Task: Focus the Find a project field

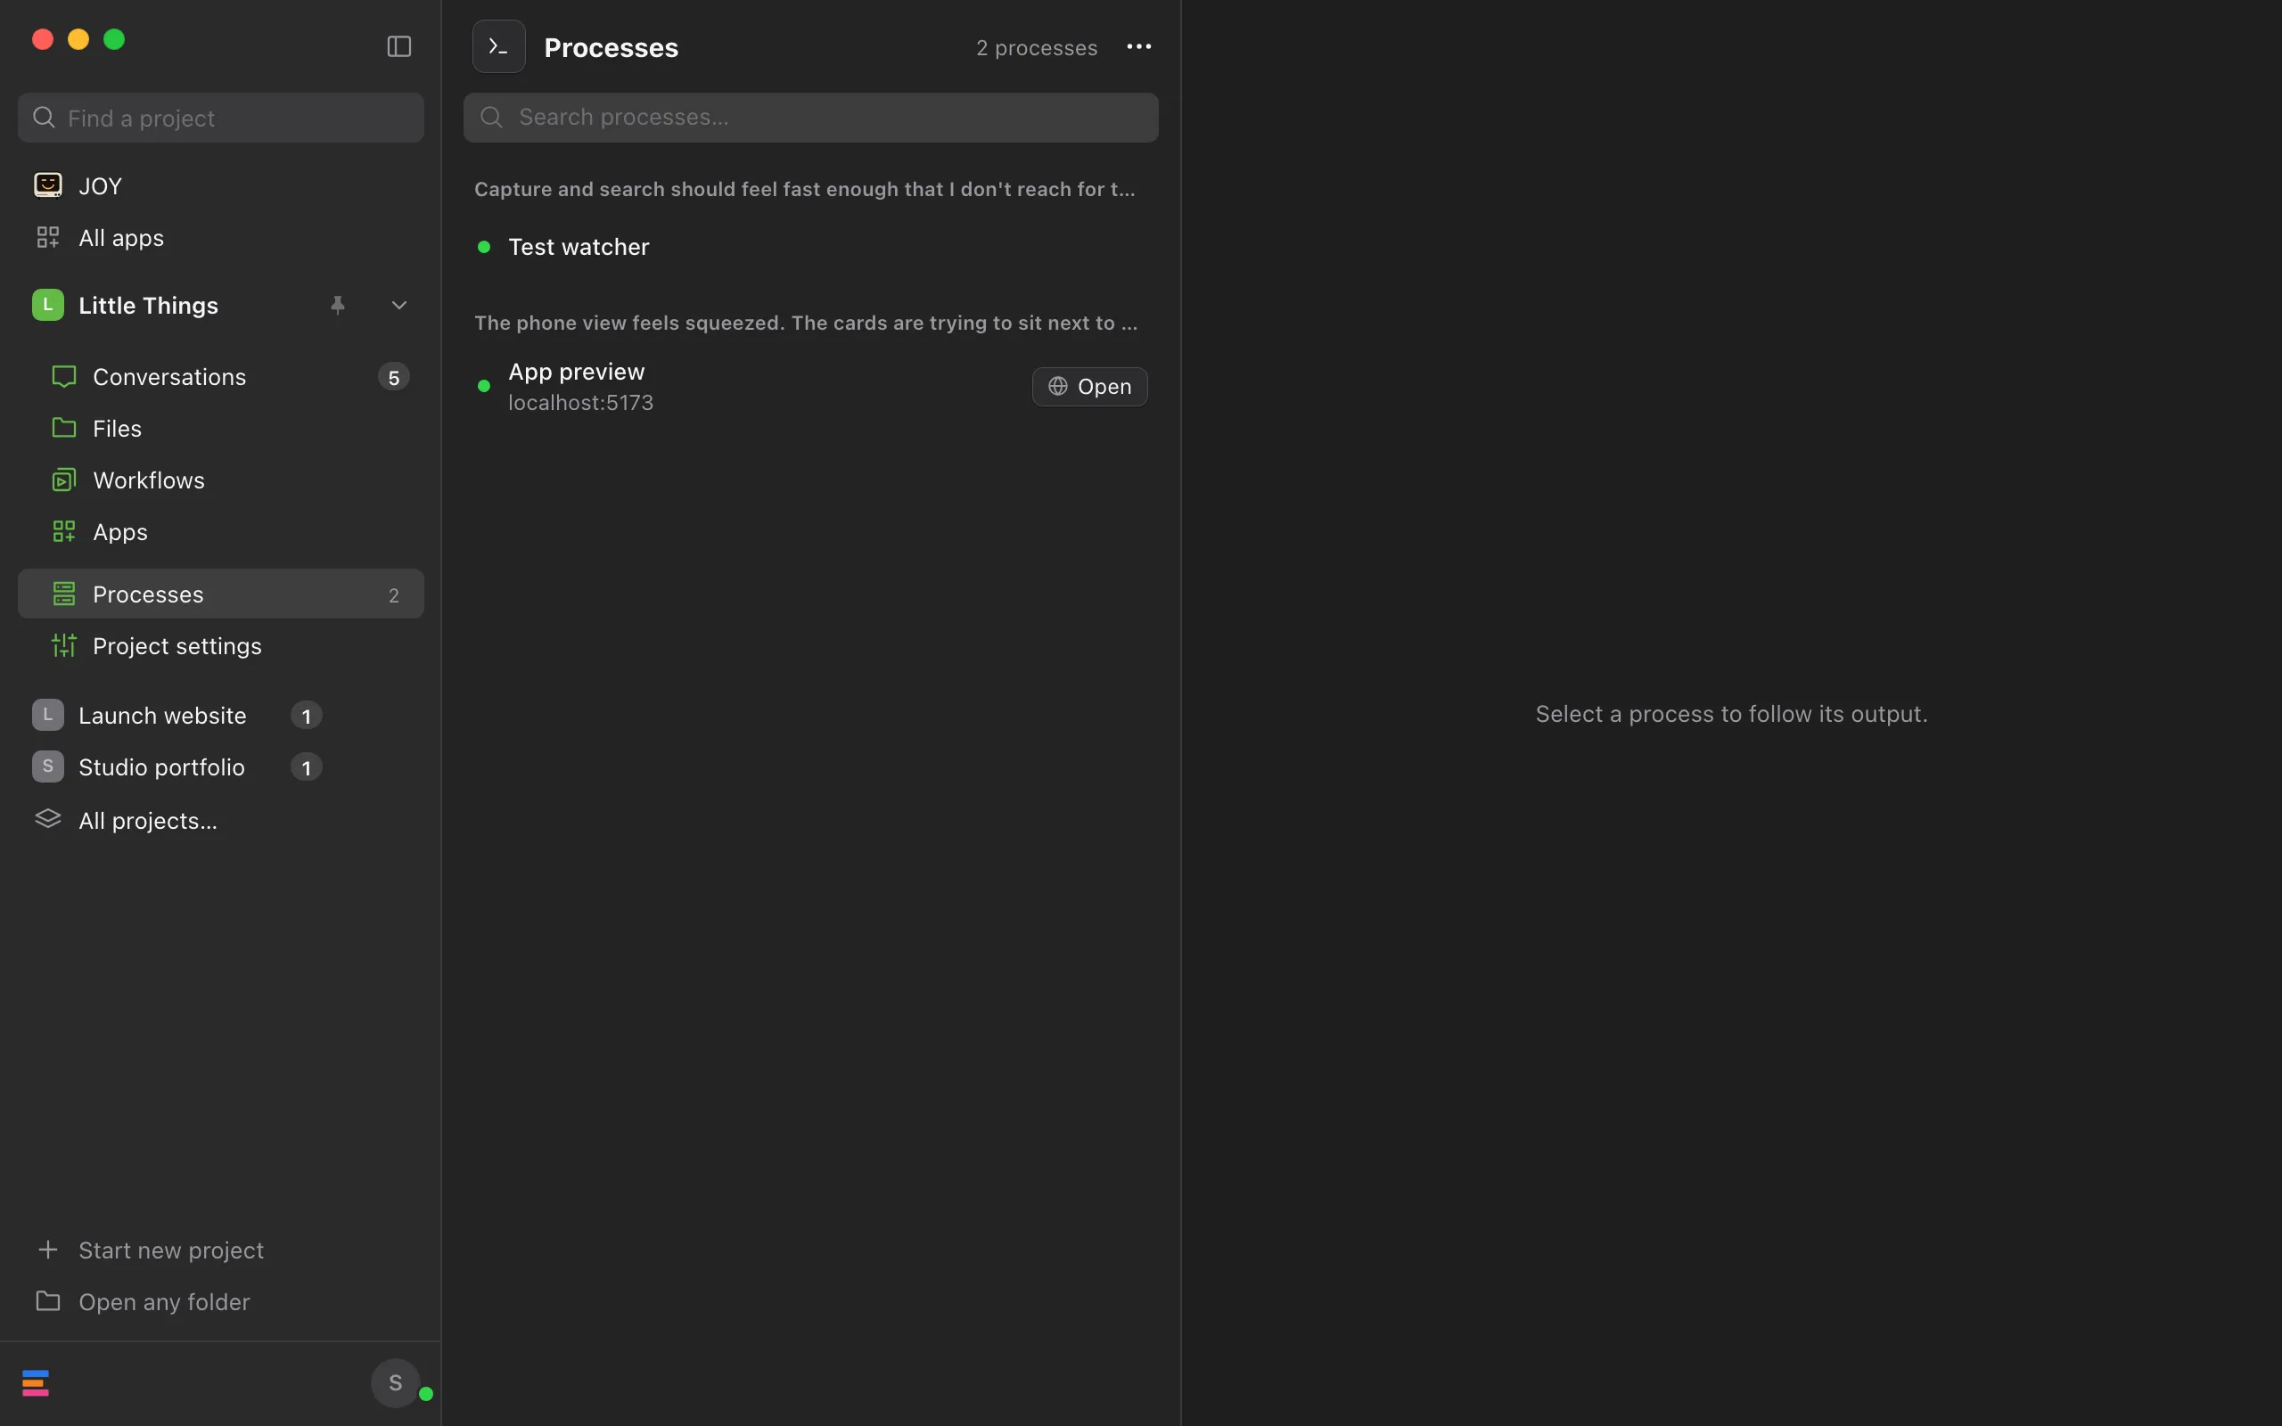Action: [x=221, y=117]
